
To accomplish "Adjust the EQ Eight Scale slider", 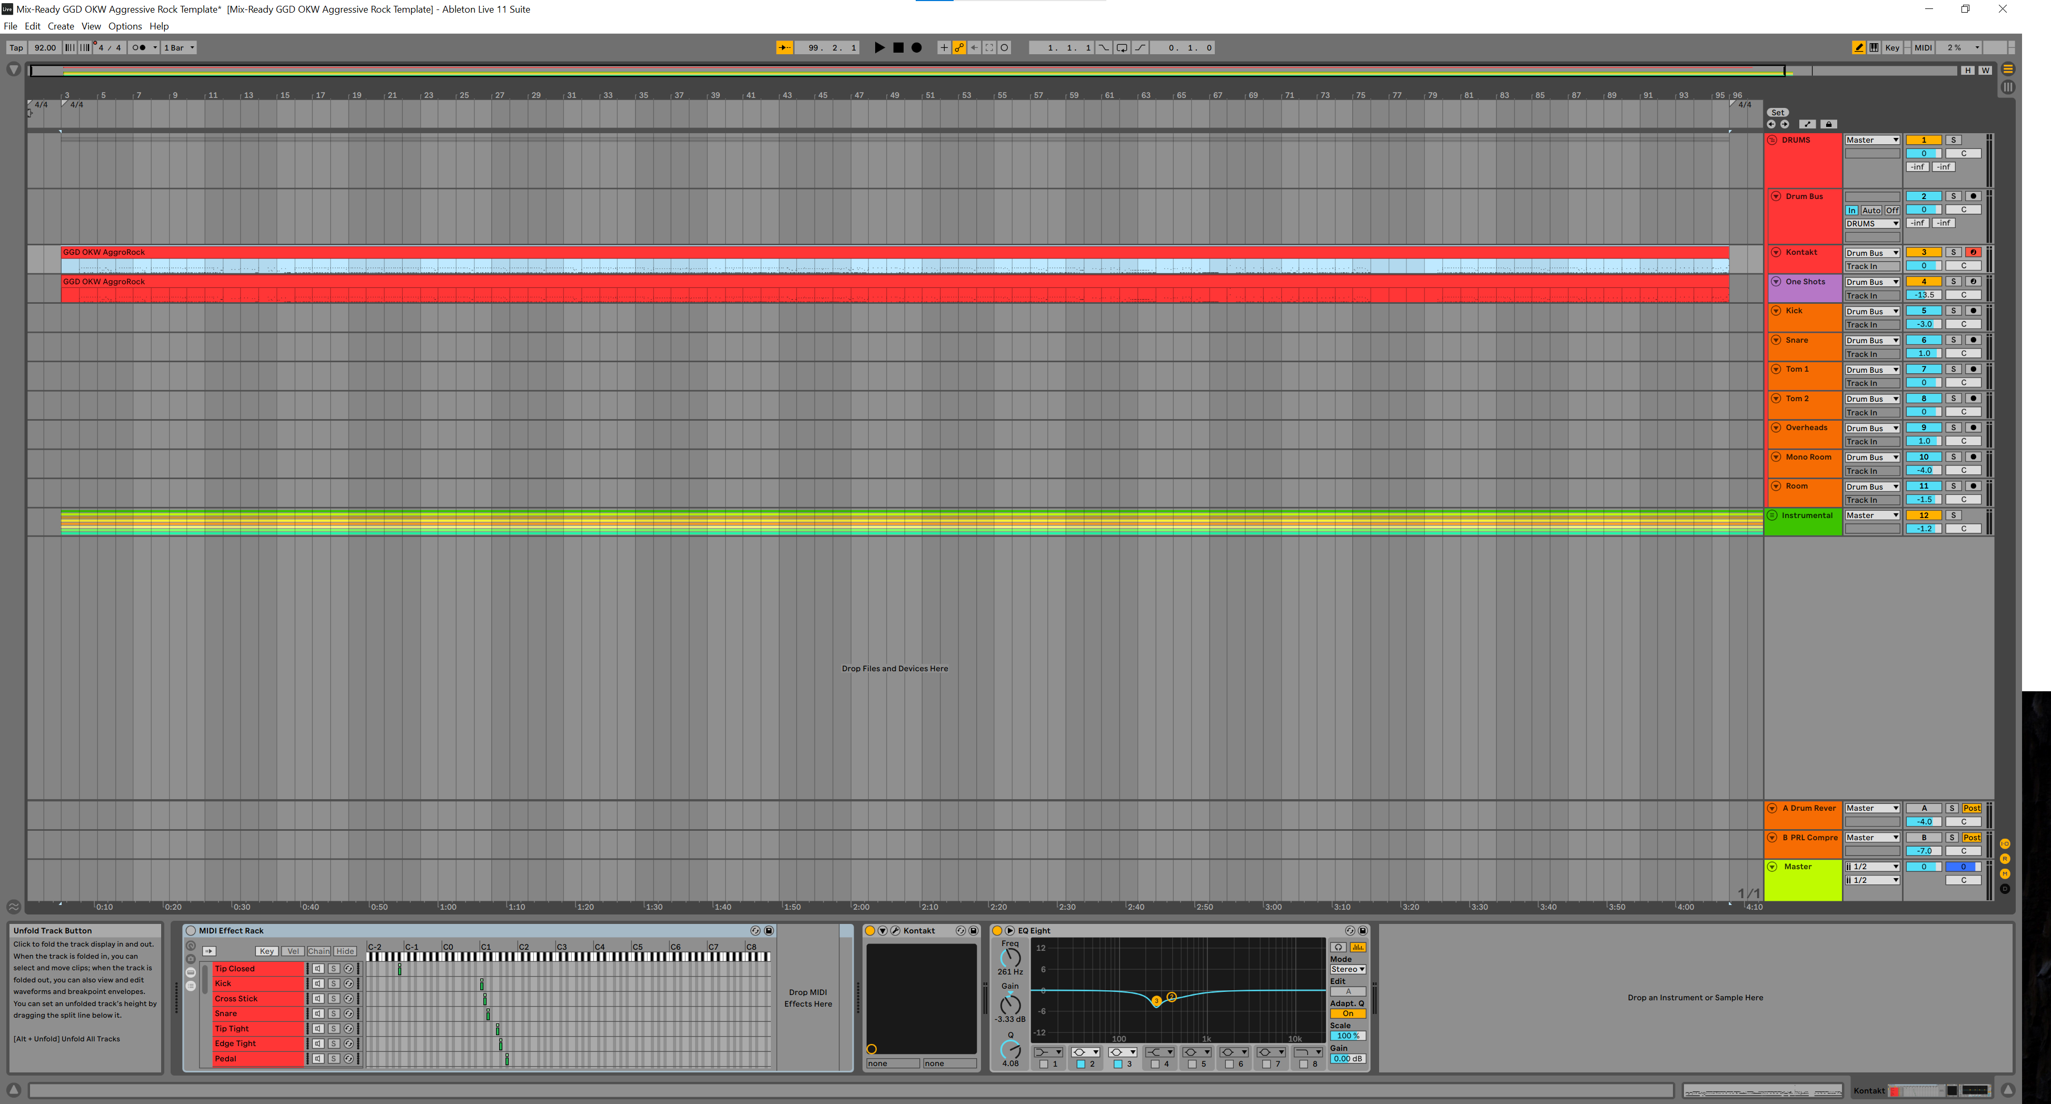I will tap(1347, 1036).
